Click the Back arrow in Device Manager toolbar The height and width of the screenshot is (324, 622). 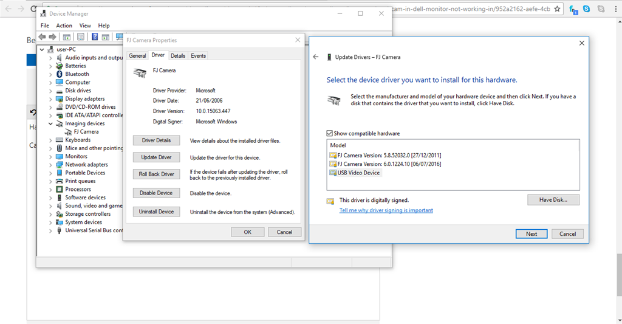tap(42, 37)
